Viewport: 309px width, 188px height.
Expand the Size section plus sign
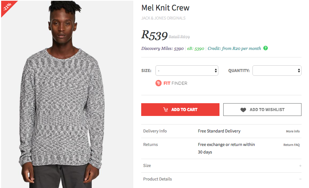click(x=300, y=165)
